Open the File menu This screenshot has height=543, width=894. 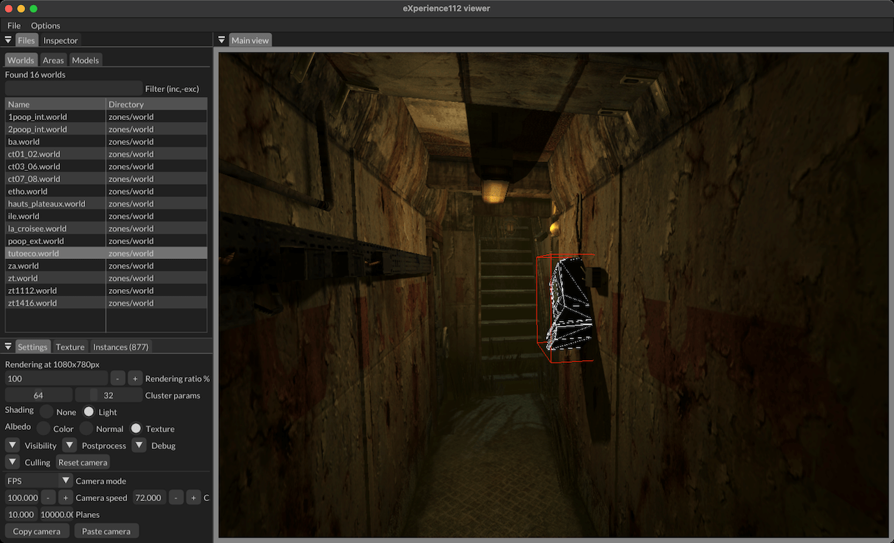pyautogui.click(x=14, y=25)
